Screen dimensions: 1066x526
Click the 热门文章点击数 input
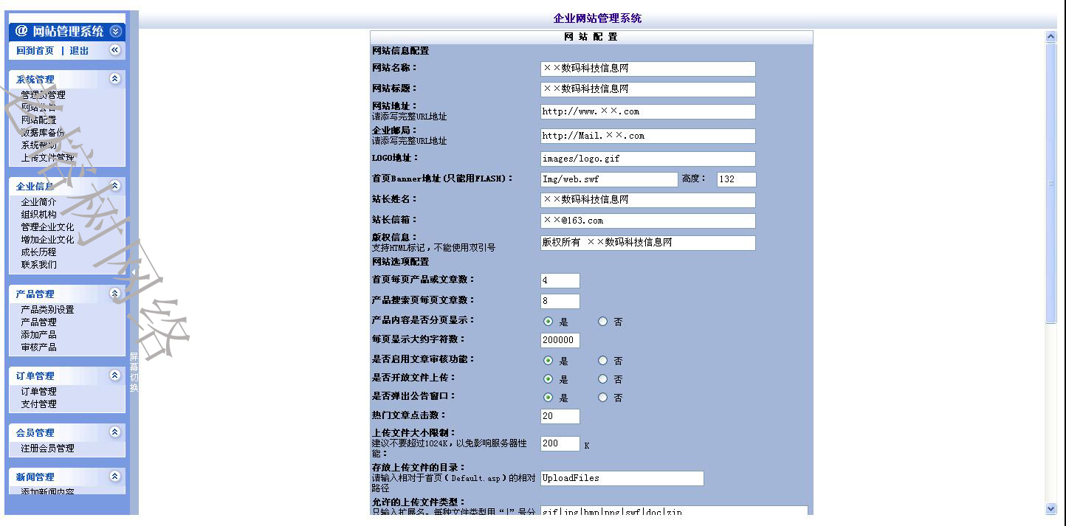[x=560, y=416]
